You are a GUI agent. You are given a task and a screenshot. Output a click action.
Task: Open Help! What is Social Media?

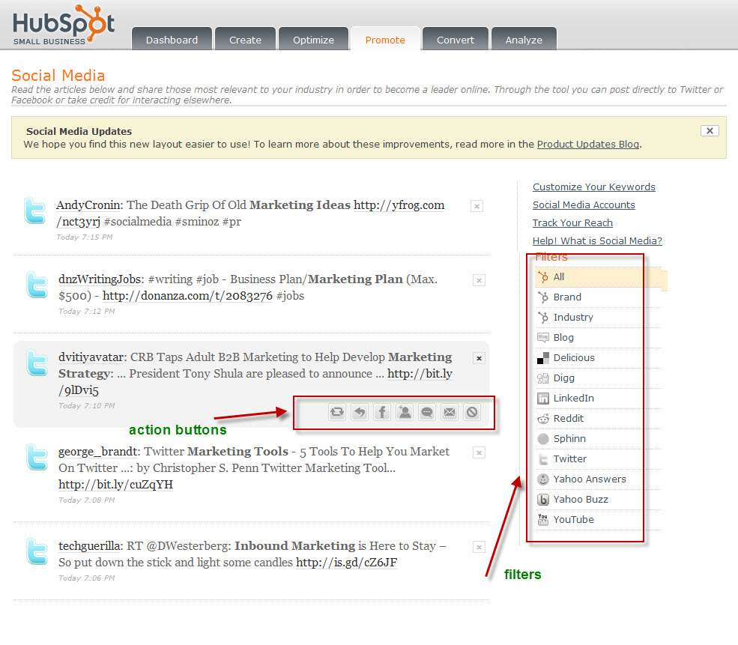pos(597,240)
